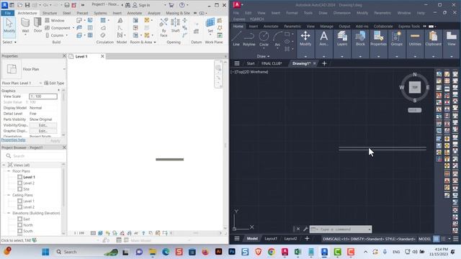Choose the Window tool in Revit ribbon
The width and height of the screenshot is (461, 259).
pos(55,21)
